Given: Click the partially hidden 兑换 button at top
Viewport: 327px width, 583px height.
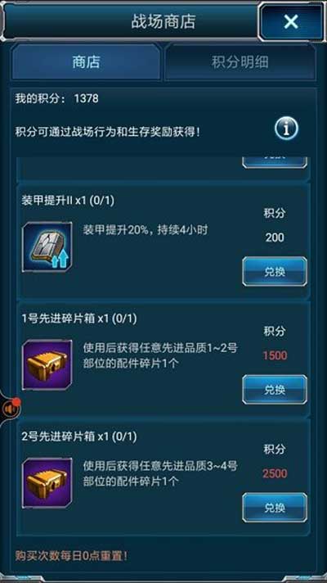Looking at the screenshot, I should click(275, 162).
